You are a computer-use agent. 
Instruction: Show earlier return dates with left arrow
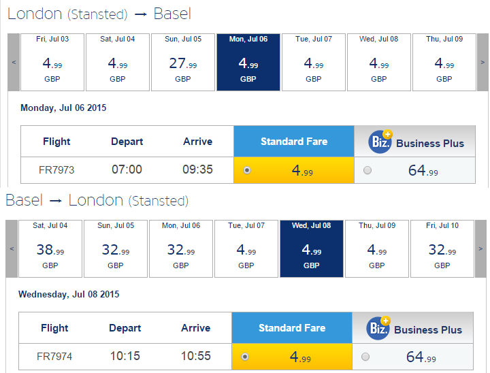click(x=12, y=249)
